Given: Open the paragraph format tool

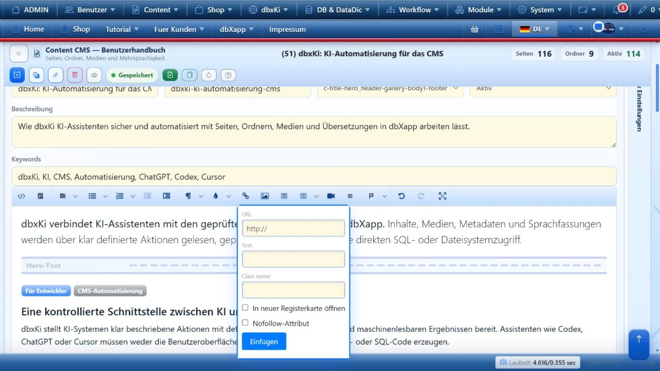Looking at the screenshot, I should tap(188, 196).
